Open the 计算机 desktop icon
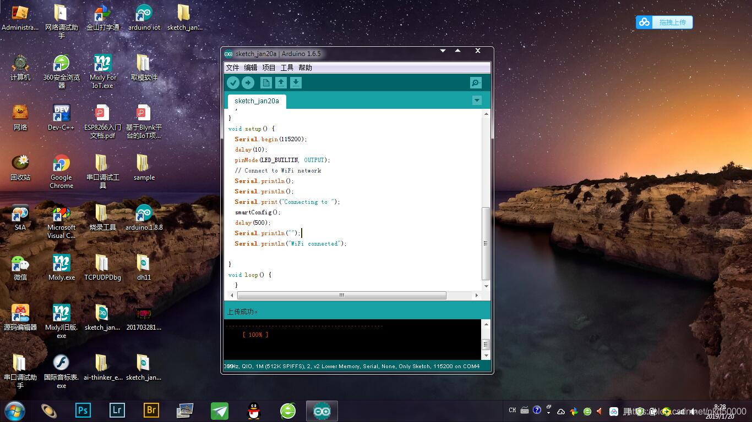This screenshot has height=422, width=752. pos(20,68)
